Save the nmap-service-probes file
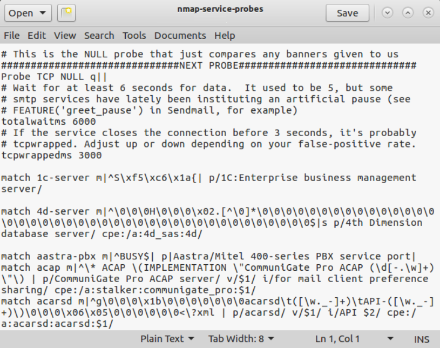Viewport: 440px width, 348px height. (347, 13)
